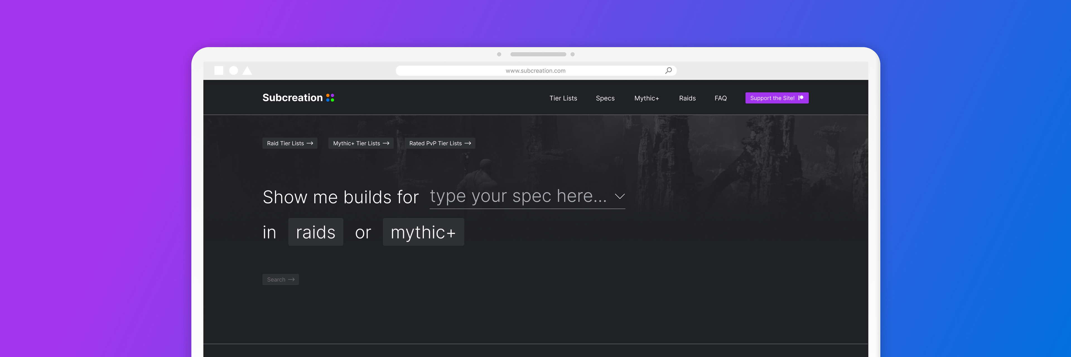Viewport: 1071px width, 357px height.
Task: Open the Tier Lists menu
Action: [x=563, y=98]
